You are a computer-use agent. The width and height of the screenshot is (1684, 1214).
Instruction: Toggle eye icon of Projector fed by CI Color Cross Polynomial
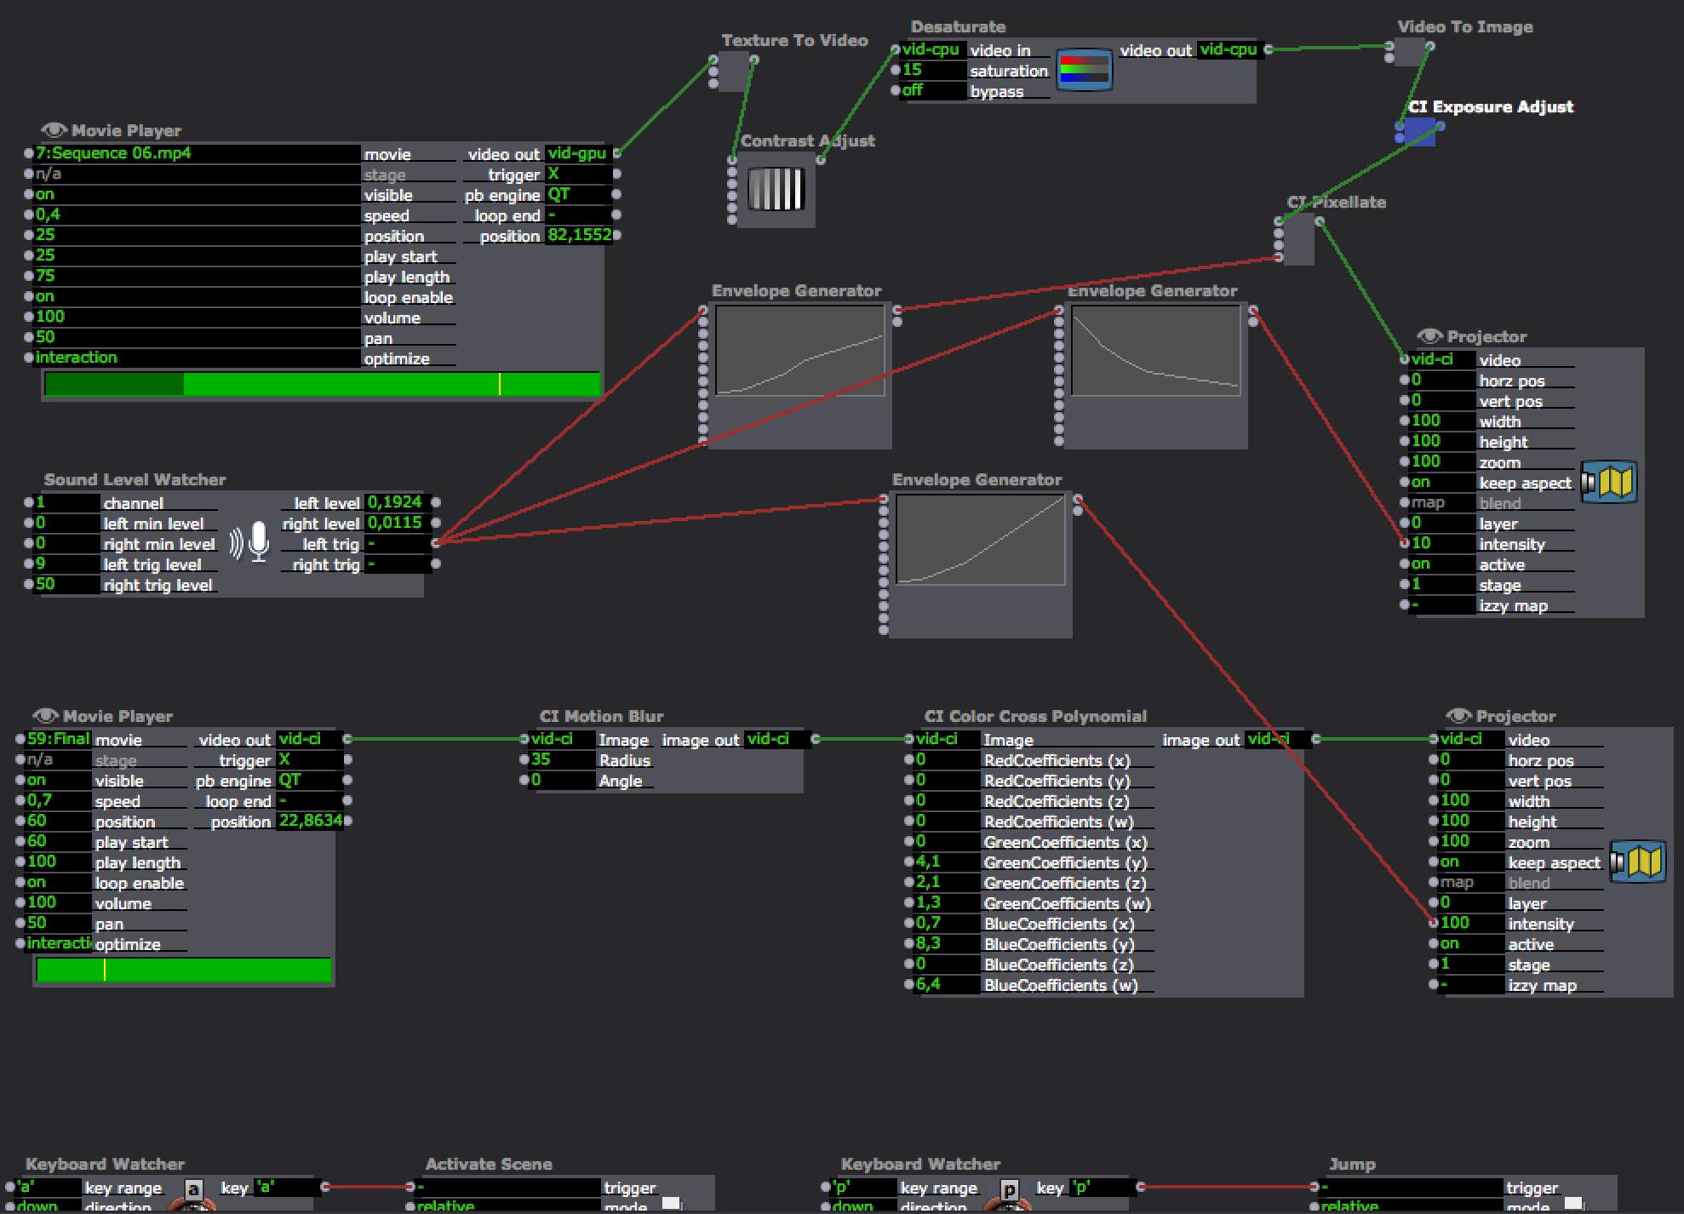1458,716
